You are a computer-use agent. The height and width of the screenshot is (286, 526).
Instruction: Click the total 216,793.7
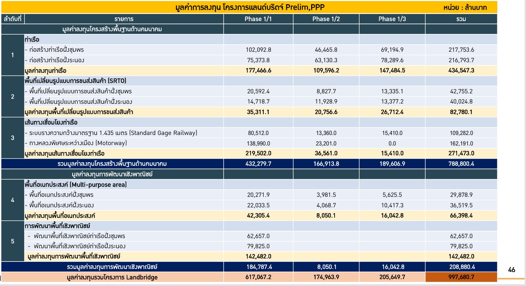pyautogui.click(x=461, y=60)
